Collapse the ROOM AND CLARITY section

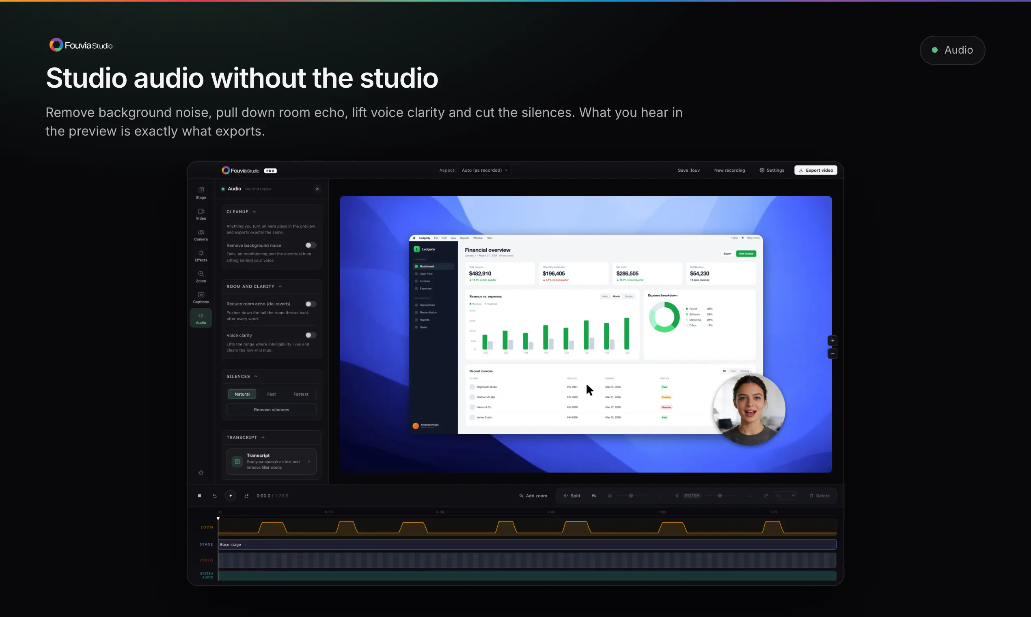255,287
